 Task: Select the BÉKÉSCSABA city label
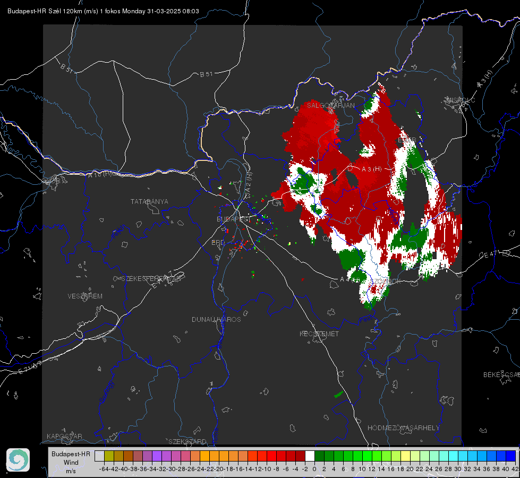[501, 375]
